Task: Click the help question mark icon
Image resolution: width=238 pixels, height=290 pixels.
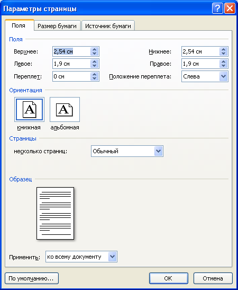Action: [217, 8]
